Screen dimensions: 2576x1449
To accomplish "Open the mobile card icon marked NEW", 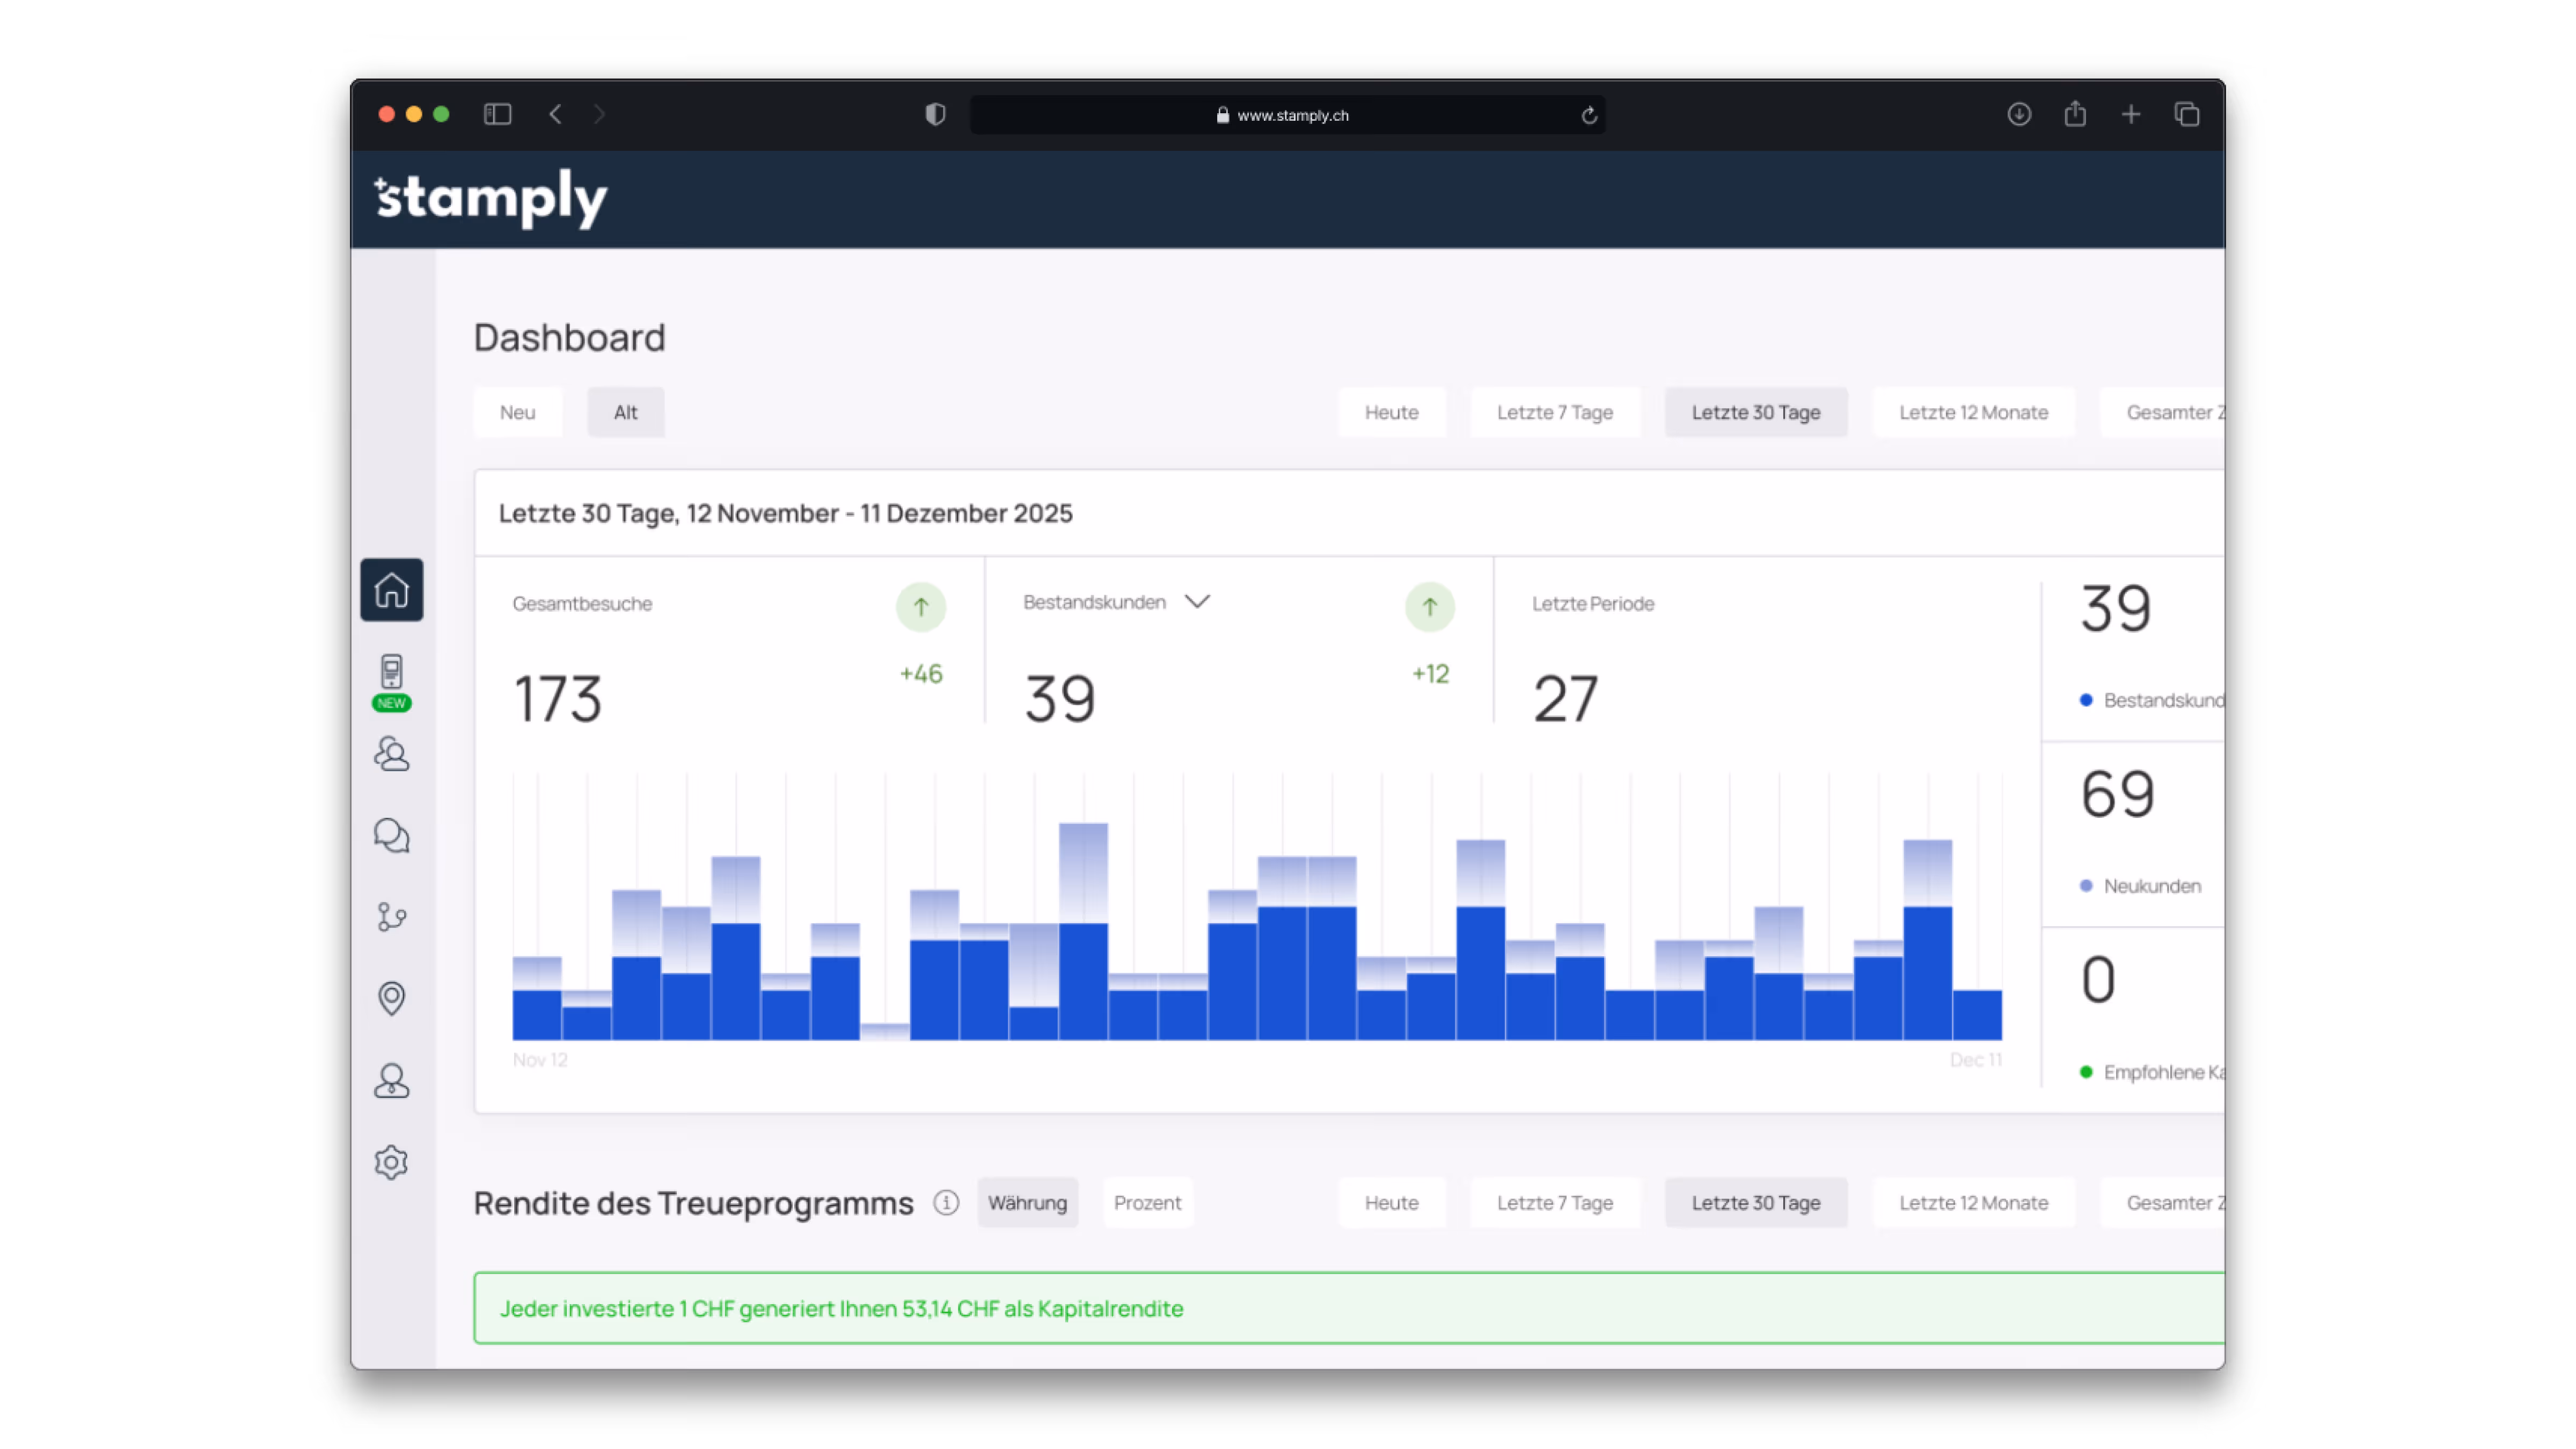I will click(x=391, y=673).
